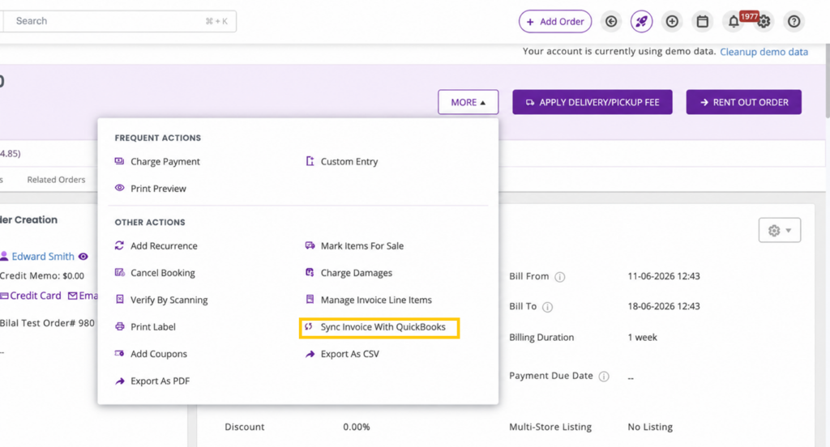This screenshot has height=447, width=830.
Task: Click the Credit Memo: $0.00 text
Action: coord(42,276)
